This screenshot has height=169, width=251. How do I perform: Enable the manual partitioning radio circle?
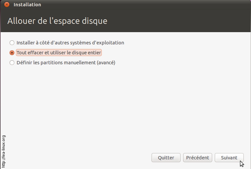[x=12, y=63]
